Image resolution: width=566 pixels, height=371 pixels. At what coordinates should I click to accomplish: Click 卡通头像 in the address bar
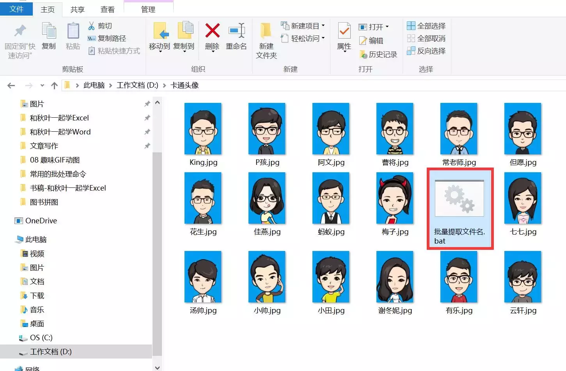185,85
